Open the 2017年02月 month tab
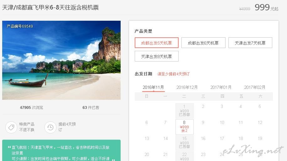This screenshot has width=287, height=161. (255, 87)
